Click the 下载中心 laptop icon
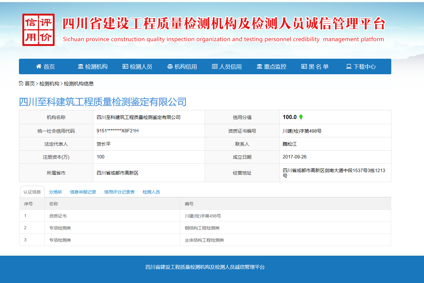This screenshot has height=283, width=424. tap(349, 66)
